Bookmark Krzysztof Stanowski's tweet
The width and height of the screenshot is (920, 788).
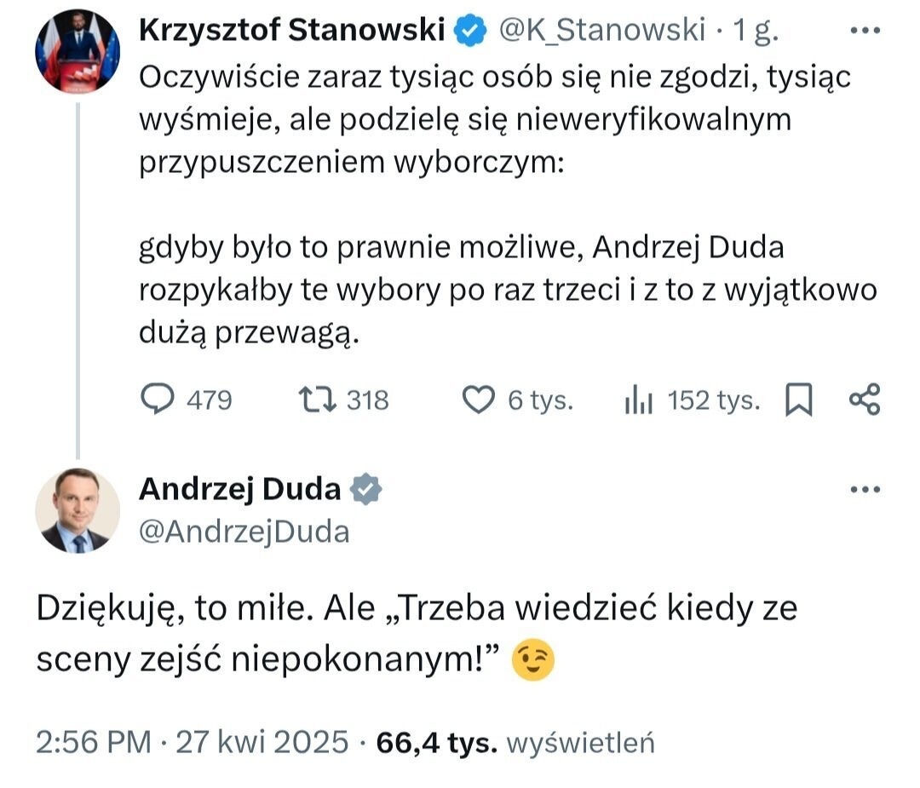point(799,400)
